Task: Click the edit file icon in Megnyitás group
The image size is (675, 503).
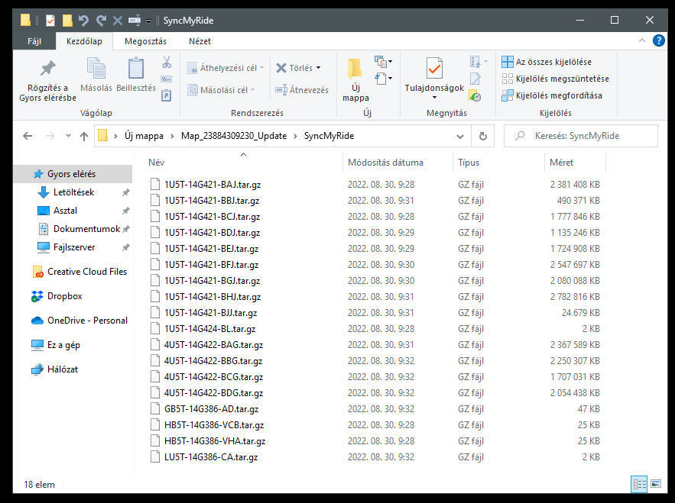Action: [x=475, y=79]
